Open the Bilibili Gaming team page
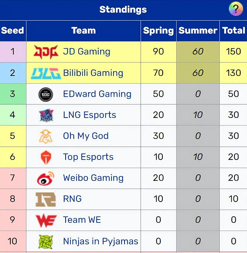The width and height of the screenshot is (247, 253). (x=93, y=73)
